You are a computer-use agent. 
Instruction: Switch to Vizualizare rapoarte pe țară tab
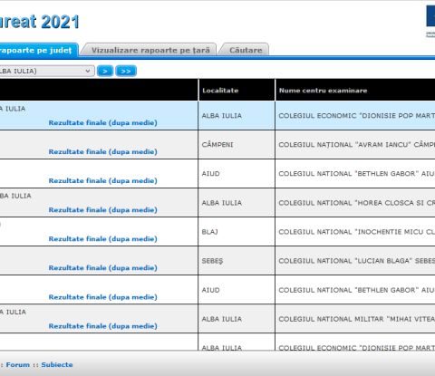point(150,50)
